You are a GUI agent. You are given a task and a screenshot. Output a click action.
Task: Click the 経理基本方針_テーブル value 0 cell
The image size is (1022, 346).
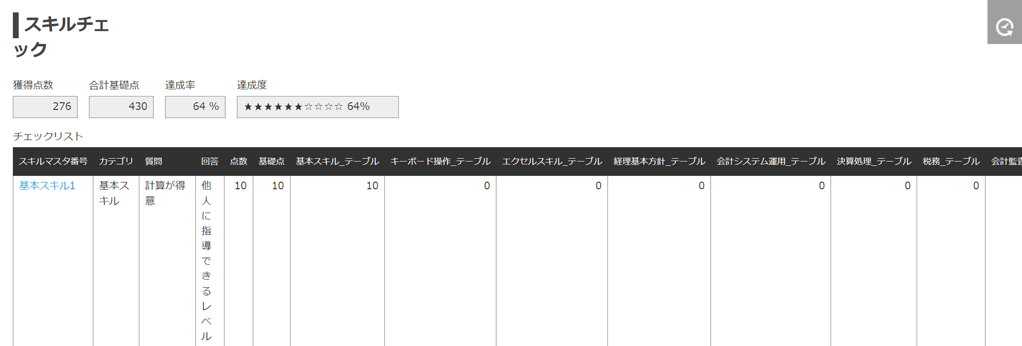pyautogui.click(x=659, y=260)
